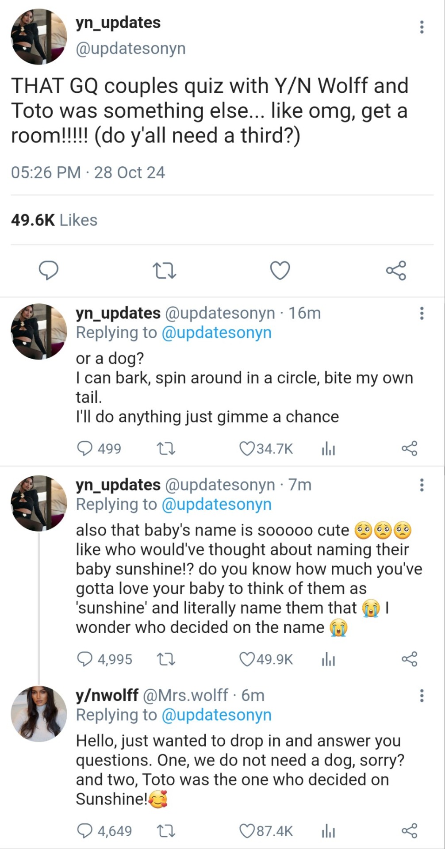View the 49.6K Likes list
Viewport: 445px width, 849px height.
click(x=54, y=220)
